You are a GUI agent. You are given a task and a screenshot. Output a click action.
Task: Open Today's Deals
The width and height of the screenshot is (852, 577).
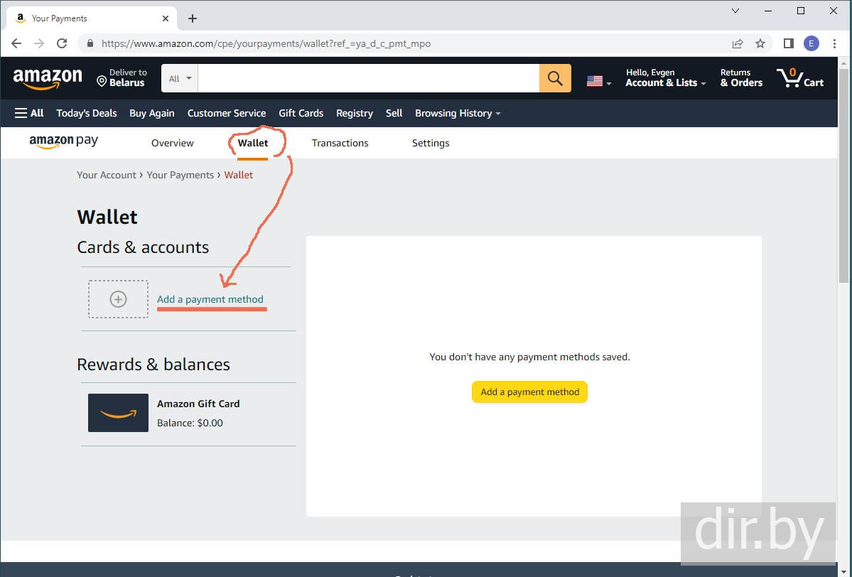click(x=87, y=113)
